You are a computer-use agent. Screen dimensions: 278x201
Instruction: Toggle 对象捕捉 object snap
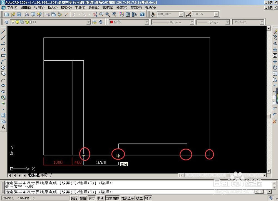coord(112,198)
